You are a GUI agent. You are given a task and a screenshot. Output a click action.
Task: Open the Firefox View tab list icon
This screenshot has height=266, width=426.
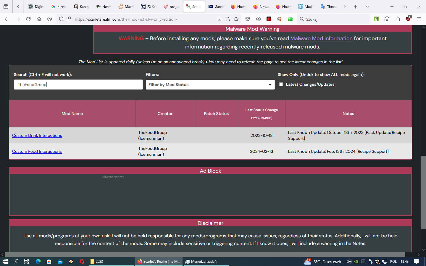coord(6,7)
